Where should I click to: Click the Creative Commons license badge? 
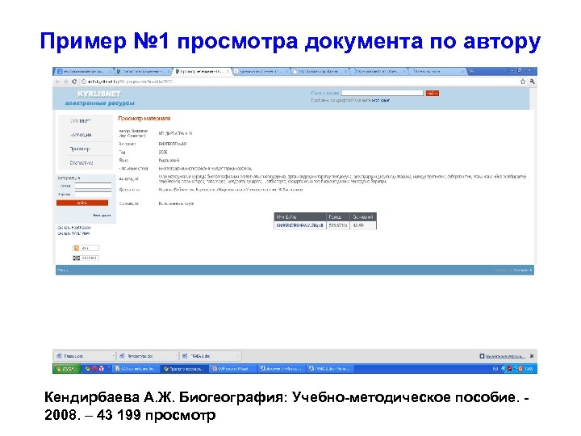(86, 258)
